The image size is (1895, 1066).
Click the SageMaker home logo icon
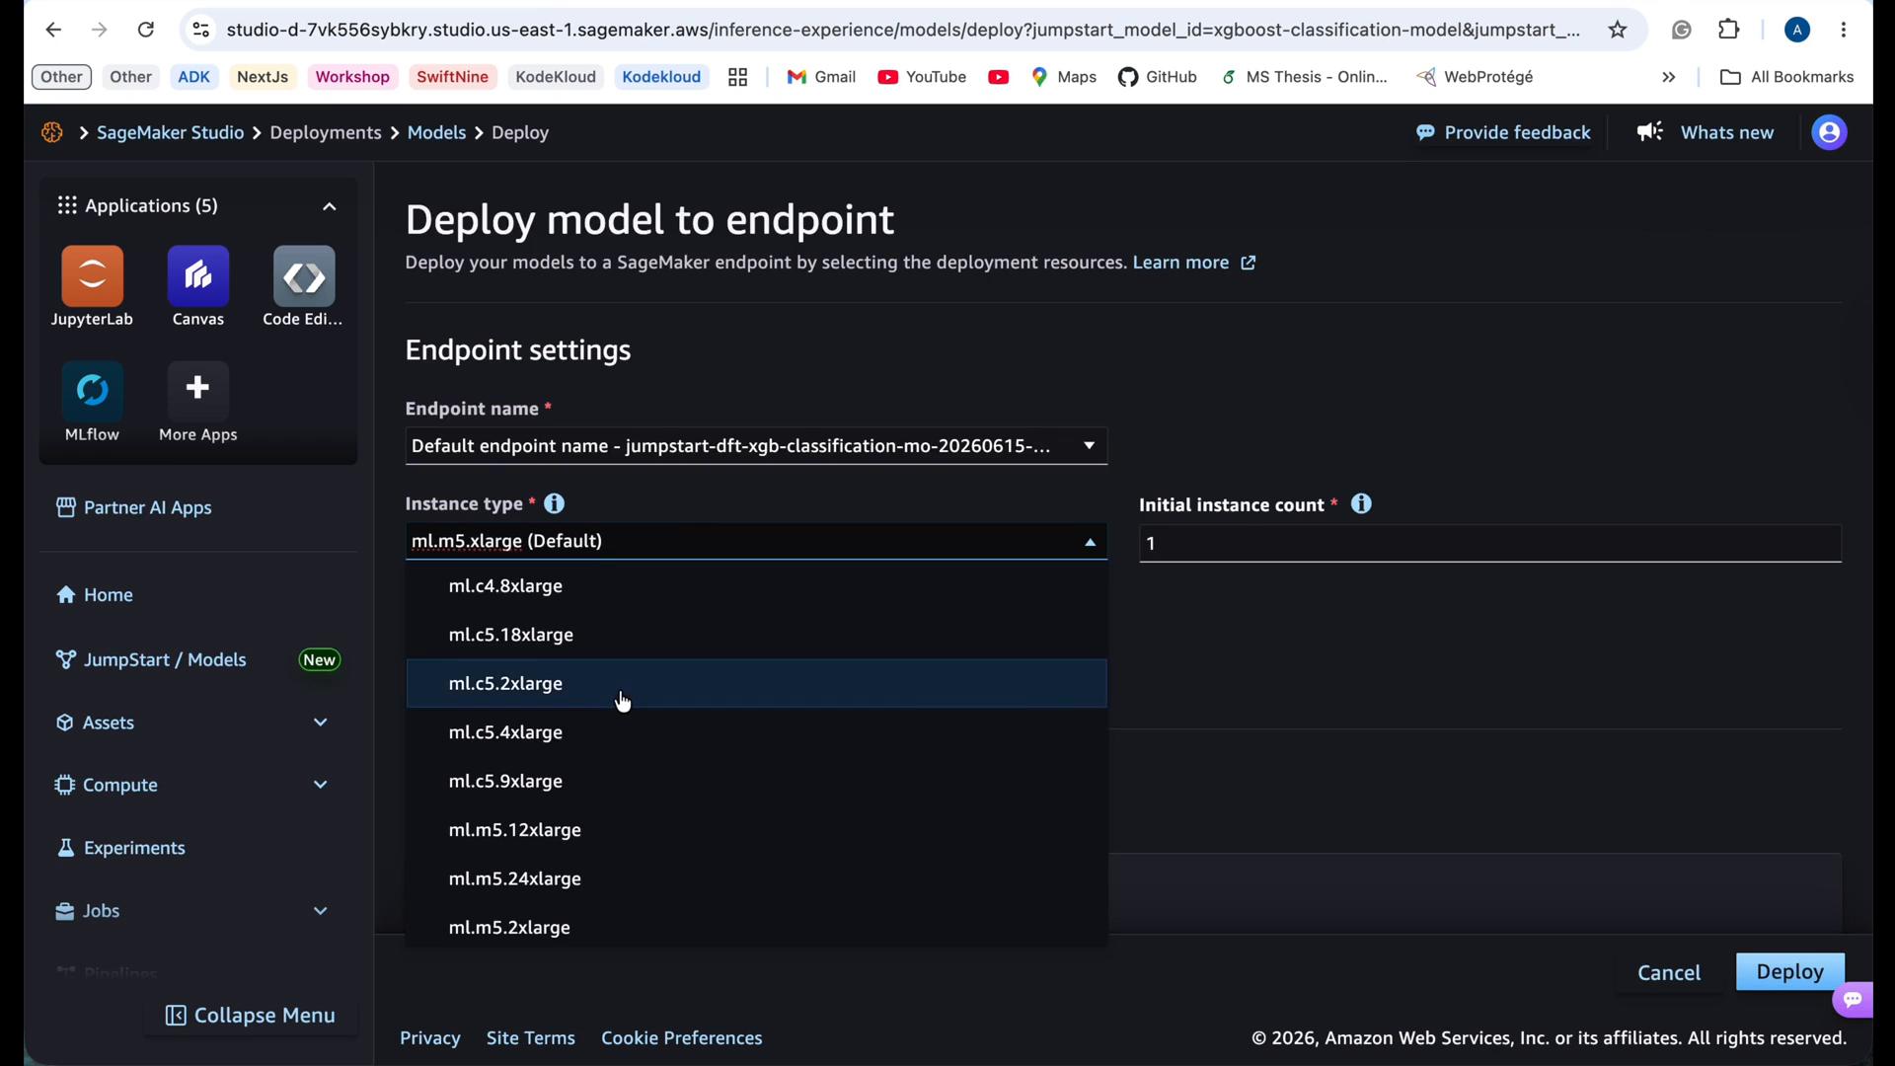coord(52,132)
